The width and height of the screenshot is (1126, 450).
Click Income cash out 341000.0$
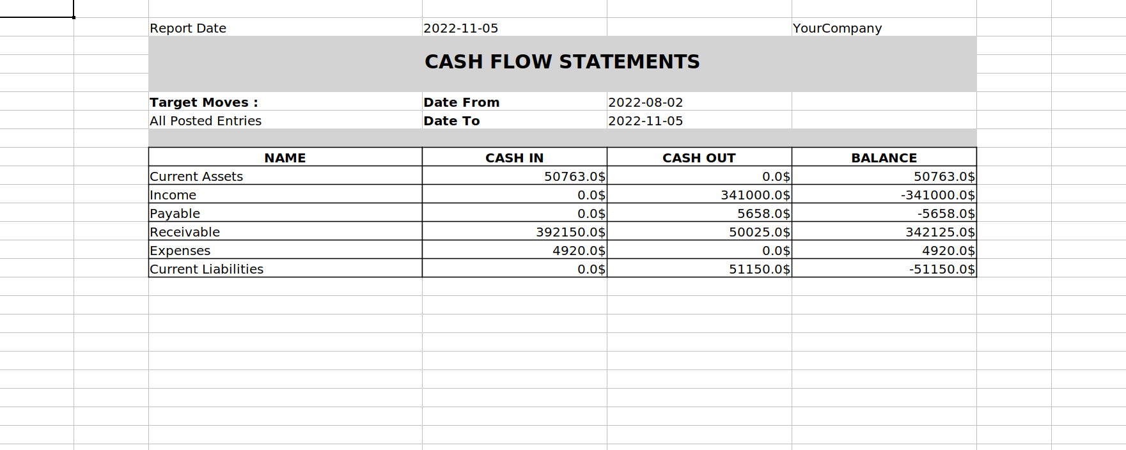699,194
